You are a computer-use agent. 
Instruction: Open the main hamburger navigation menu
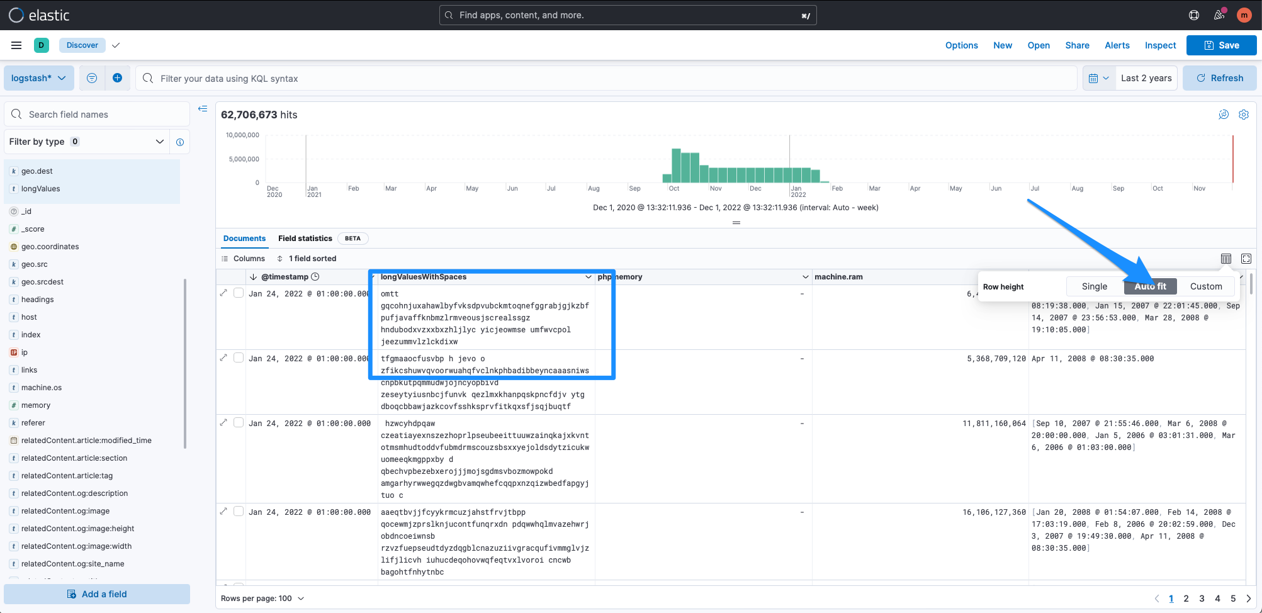(16, 45)
